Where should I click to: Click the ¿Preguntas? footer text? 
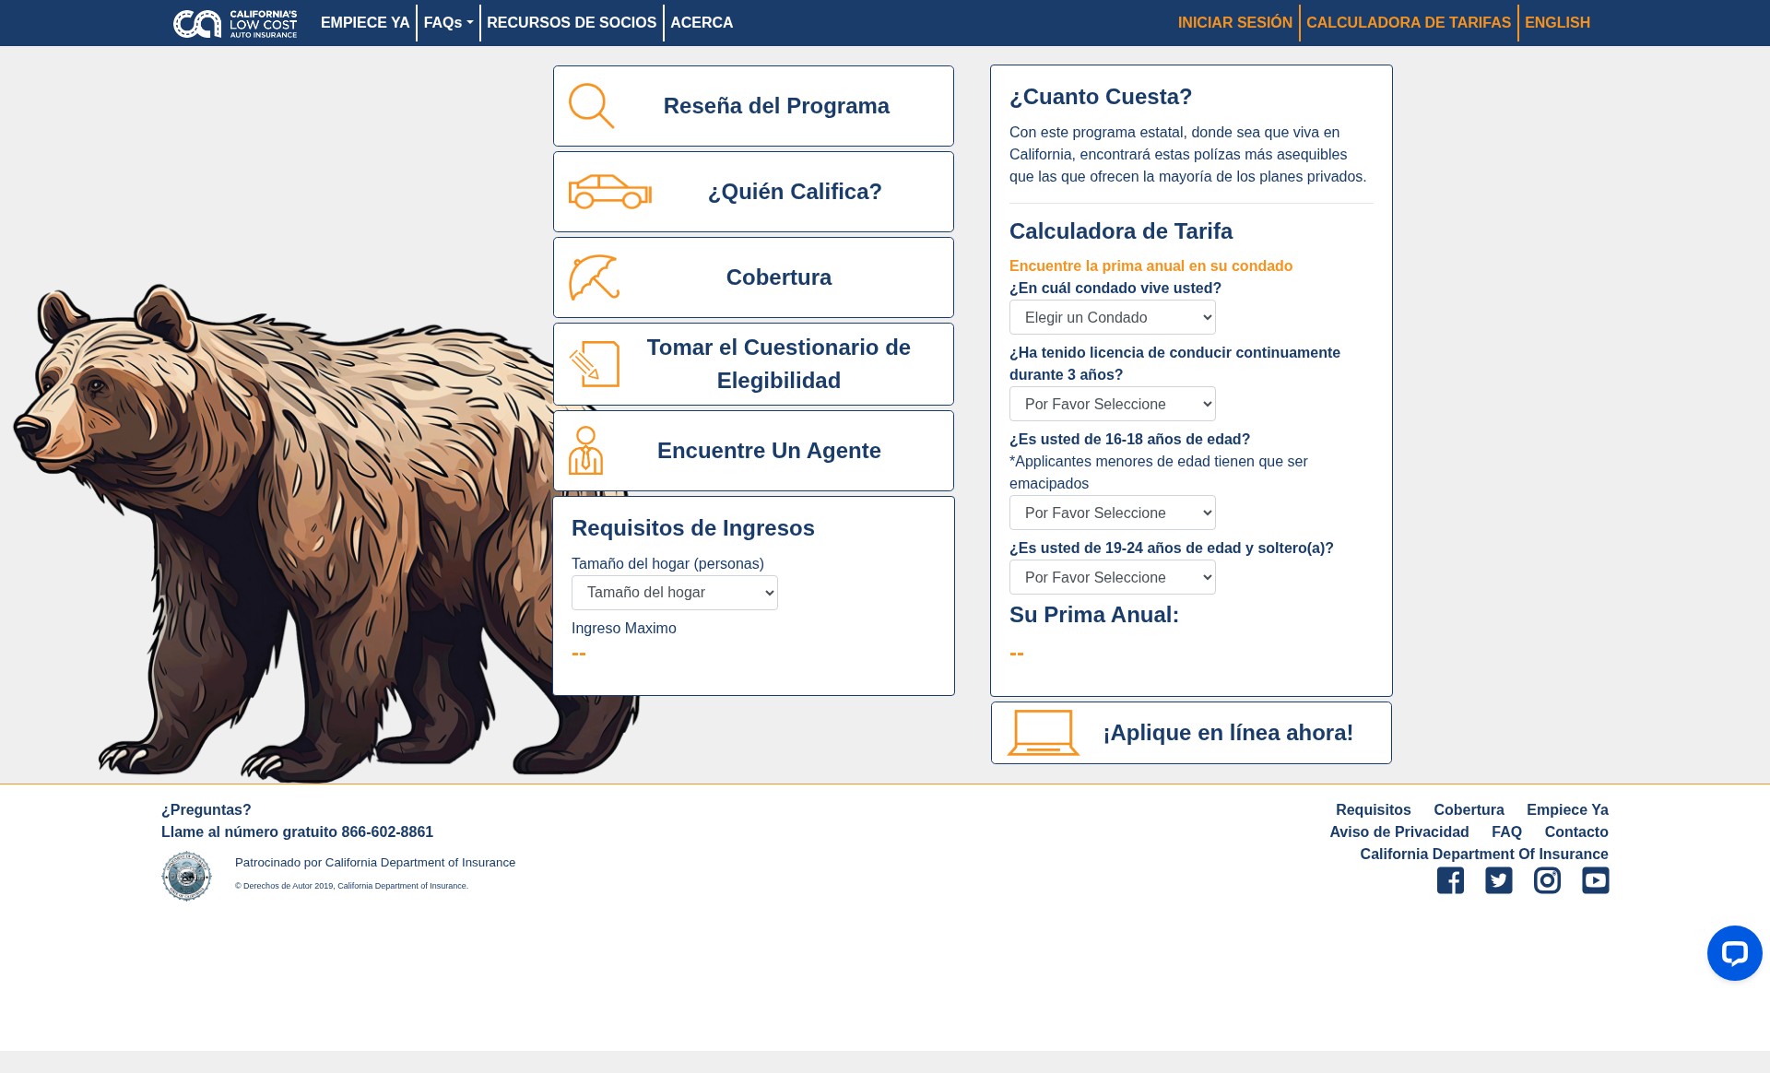tap(206, 810)
